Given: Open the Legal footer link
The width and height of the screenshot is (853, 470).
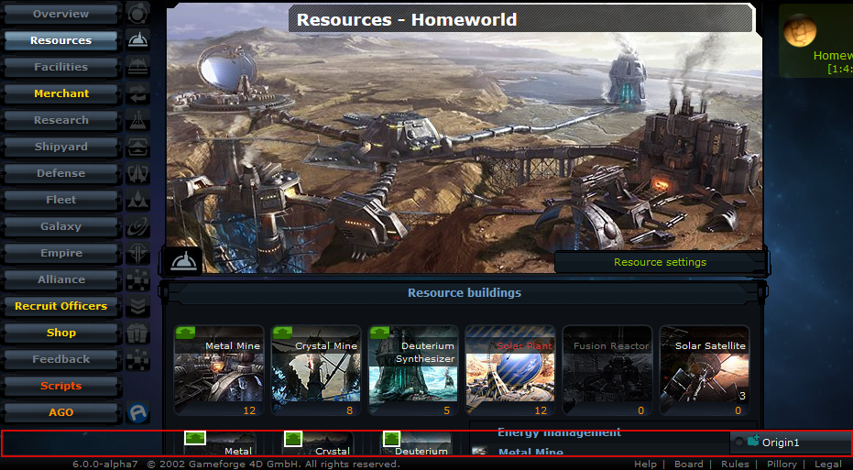Looking at the screenshot, I should 828,464.
